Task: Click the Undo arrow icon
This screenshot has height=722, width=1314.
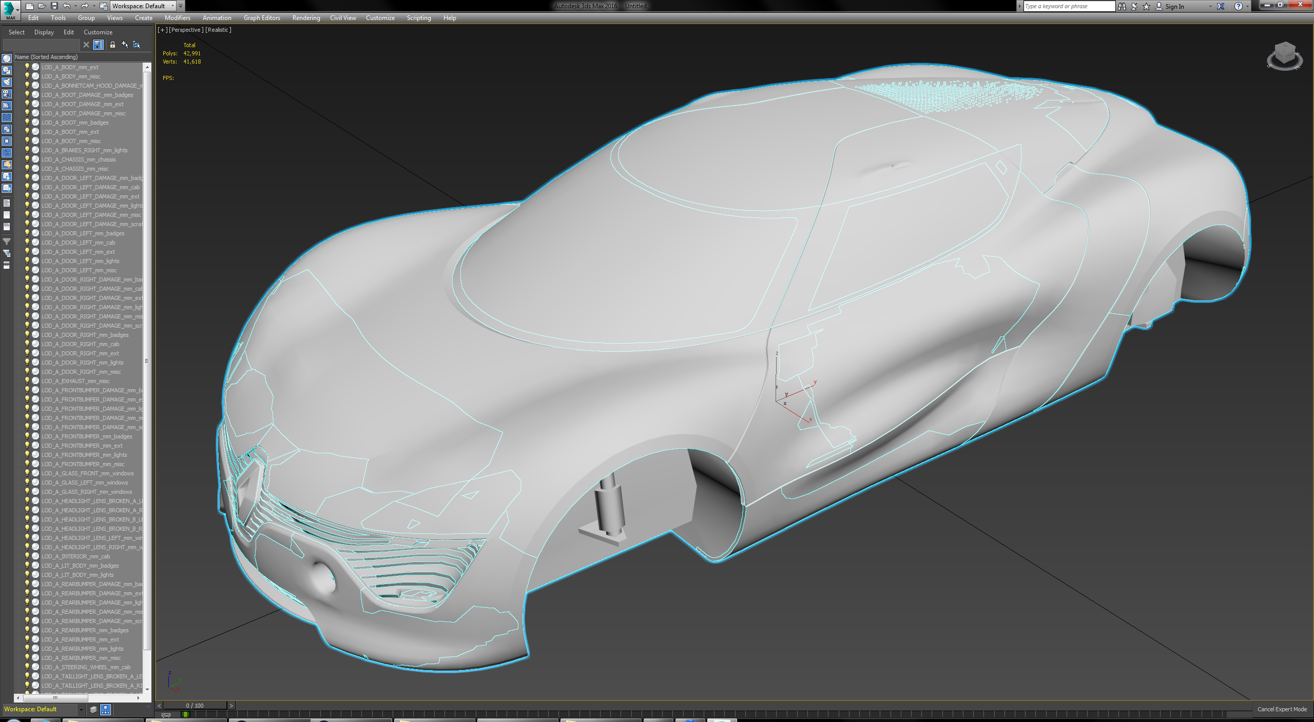Action: [x=67, y=6]
